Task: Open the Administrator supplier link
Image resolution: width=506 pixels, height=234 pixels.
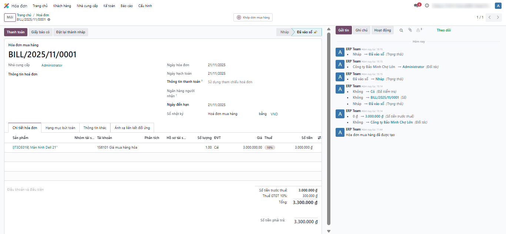Action: pos(52,65)
